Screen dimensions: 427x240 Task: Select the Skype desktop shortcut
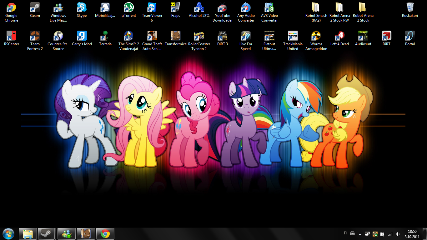click(x=82, y=10)
